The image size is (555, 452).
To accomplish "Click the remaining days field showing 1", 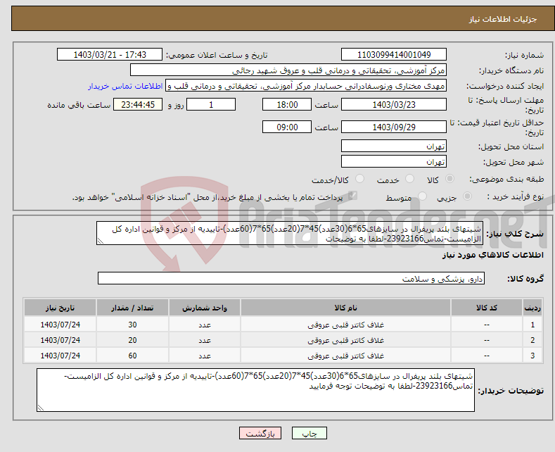I will 211,104.
